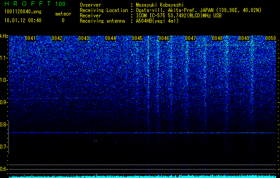
Task: Click time marker 0045
Action: tap(137, 38)
